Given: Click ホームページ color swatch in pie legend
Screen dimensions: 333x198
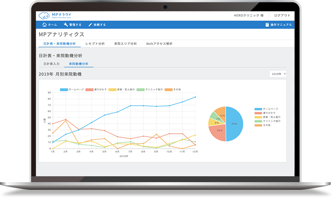Looking at the screenshot, I should pos(259,109).
